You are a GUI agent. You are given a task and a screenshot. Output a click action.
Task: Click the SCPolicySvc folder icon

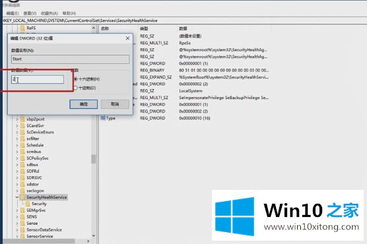[x=22, y=158]
